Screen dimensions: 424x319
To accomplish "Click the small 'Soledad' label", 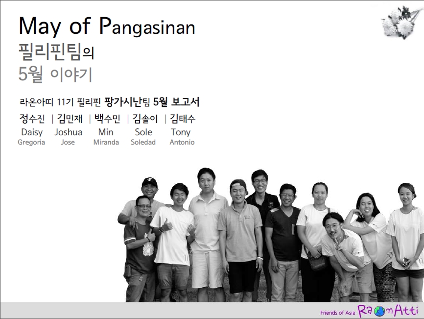I will (x=143, y=143).
